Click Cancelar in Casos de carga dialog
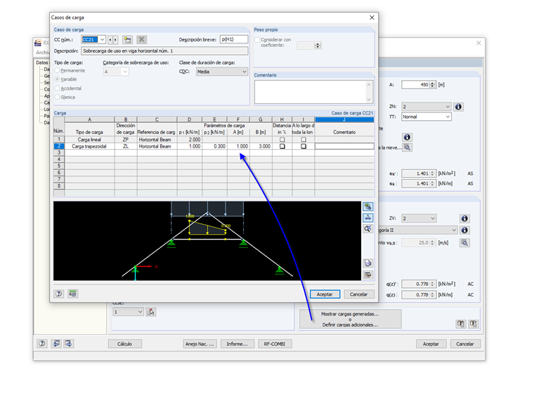The image size is (534, 404). [x=358, y=294]
